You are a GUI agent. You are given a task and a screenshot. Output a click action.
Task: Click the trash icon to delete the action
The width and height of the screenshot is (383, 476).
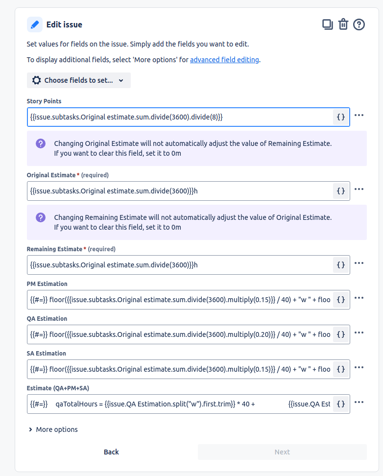[343, 24]
